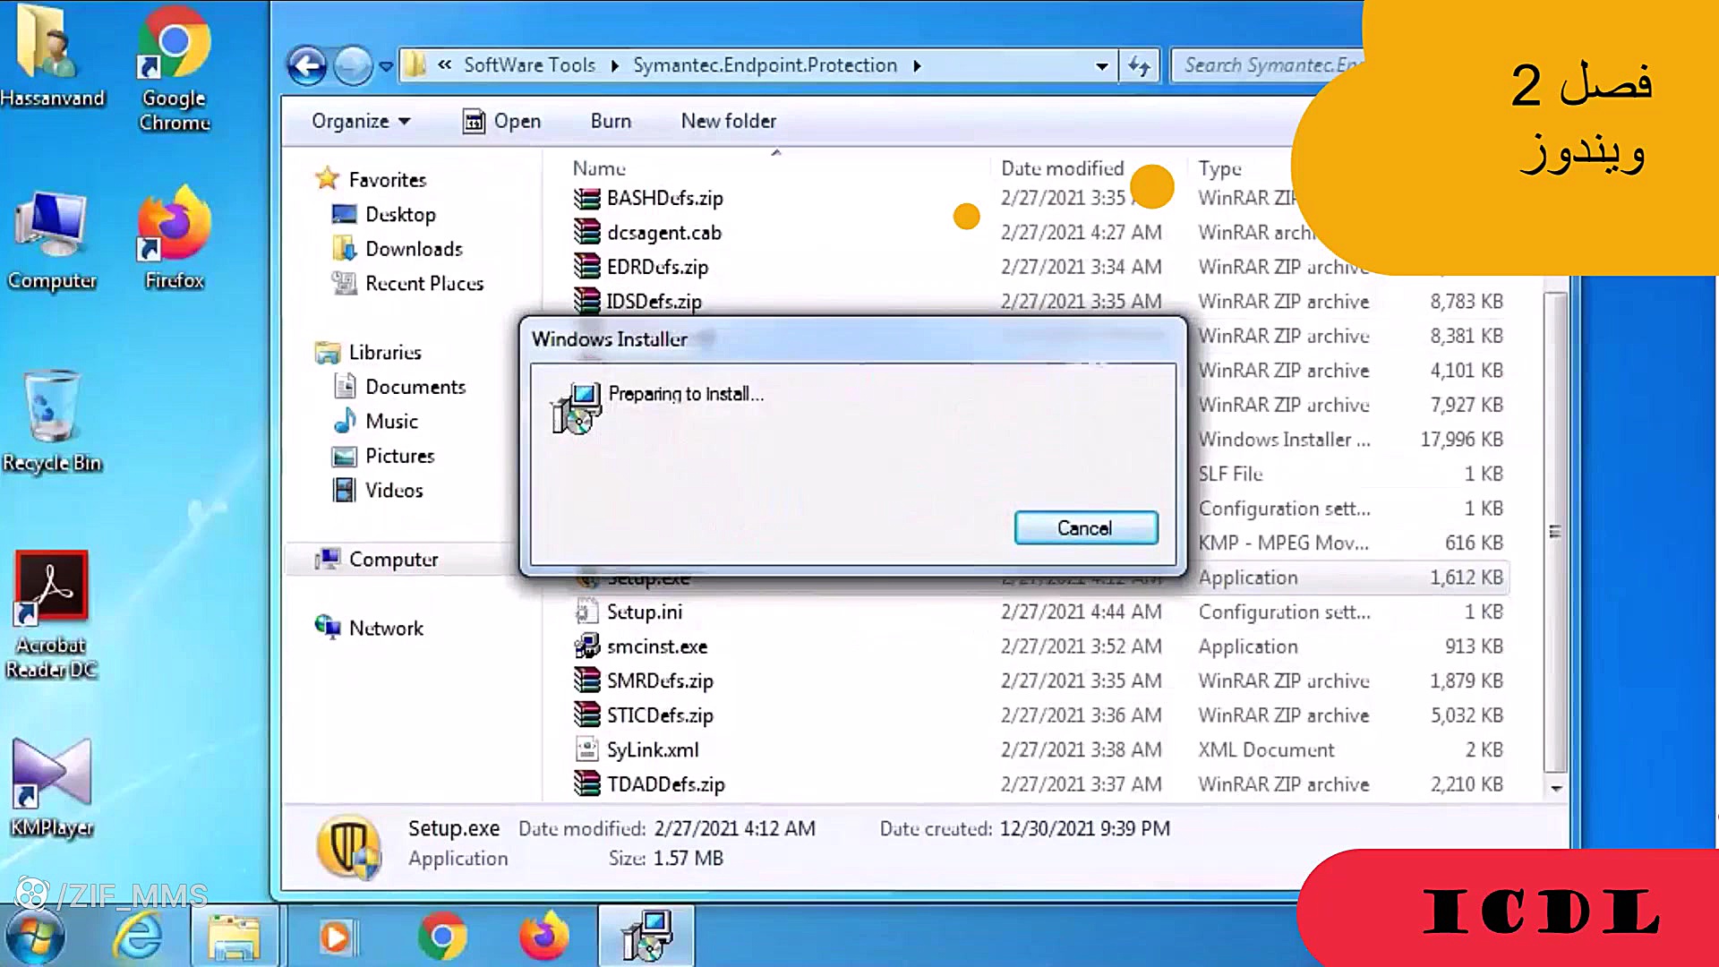Image resolution: width=1719 pixels, height=967 pixels.
Task: Open Music library
Action: tap(391, 421)
